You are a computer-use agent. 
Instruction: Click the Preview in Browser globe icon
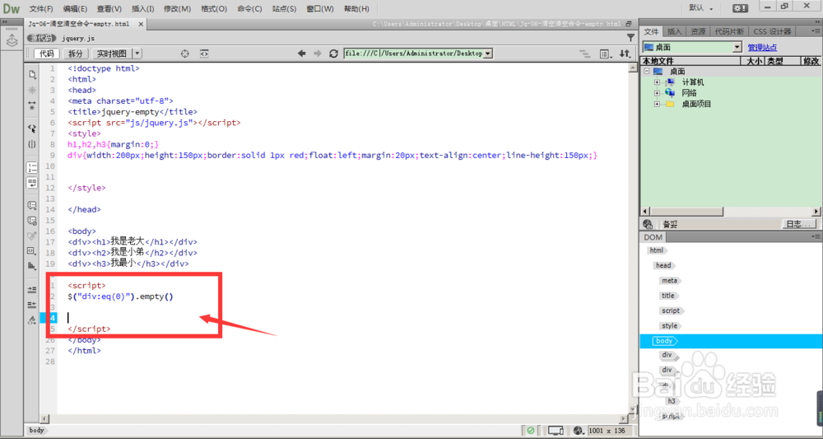pyautogui.click(x=580, y=431)
